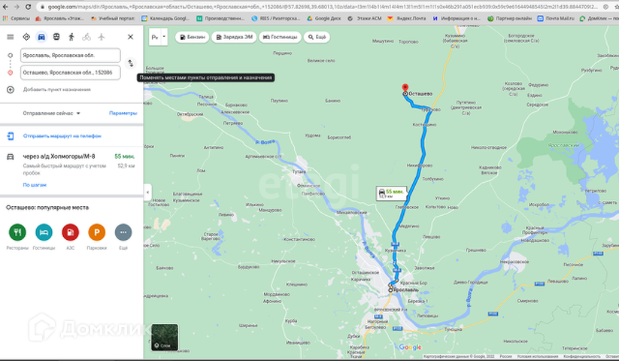Collapse the side panel arrow
The image size is (619, 361).
[147, 193]
